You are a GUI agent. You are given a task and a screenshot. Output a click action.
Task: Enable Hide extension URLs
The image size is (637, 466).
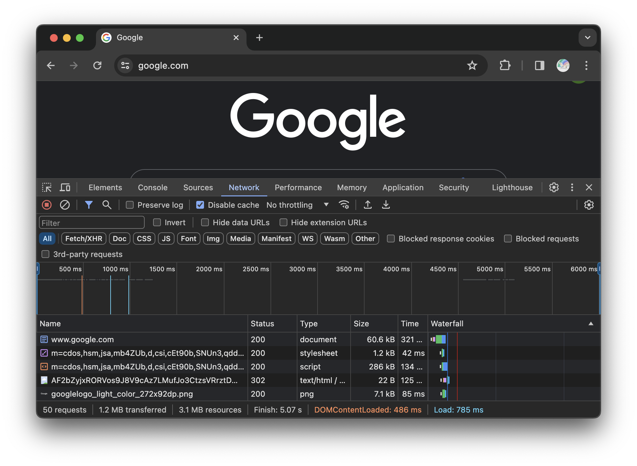(283, 222)
